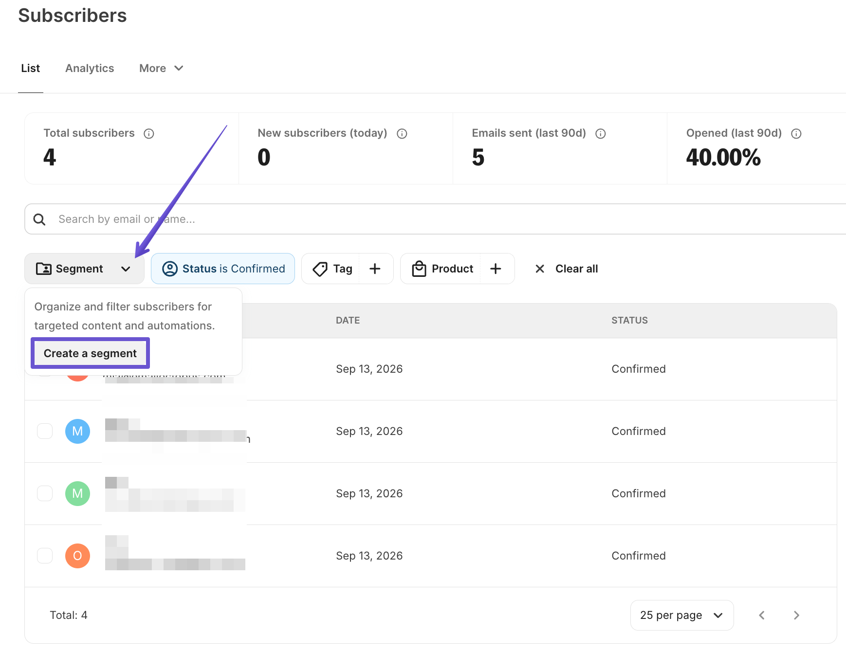The height and width of the screenshot is (652, 846).
Task: Collapse the Segment dropdown chevron
Action: pyautogui.click(x=126, y=269)
